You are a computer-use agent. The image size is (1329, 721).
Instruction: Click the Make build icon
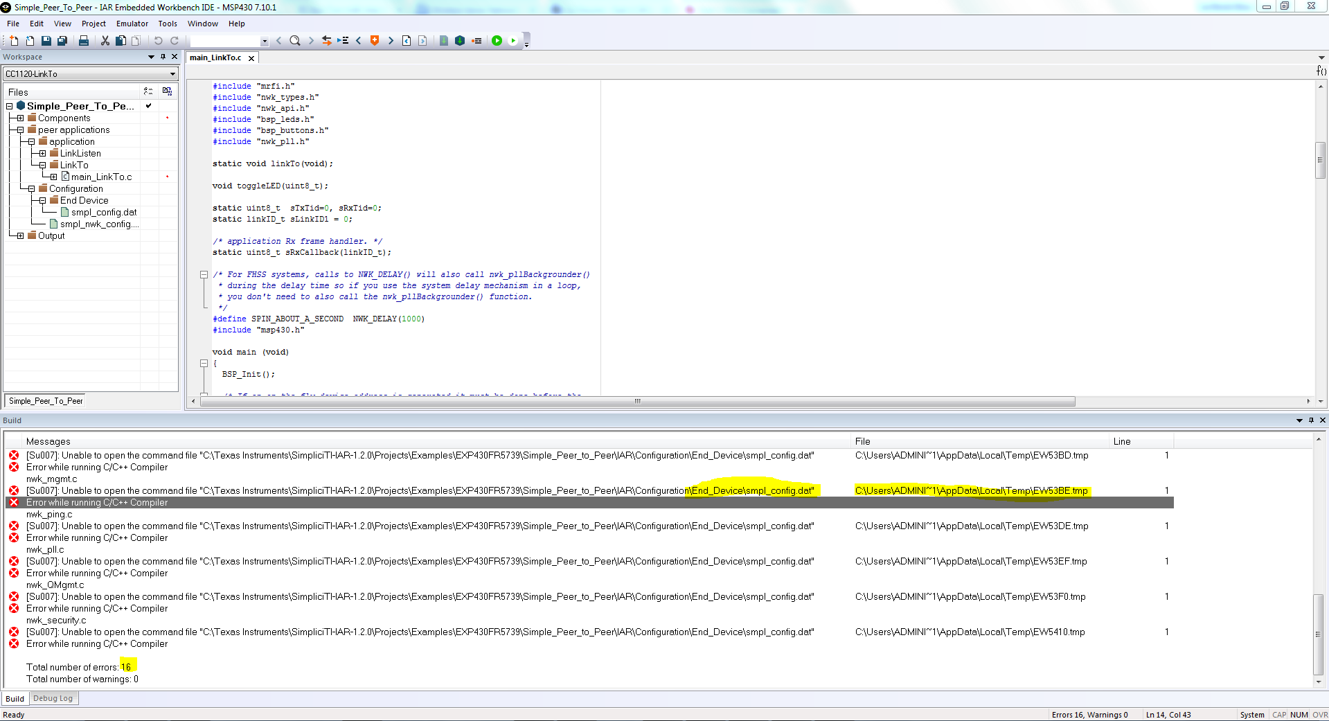(x=460, y=41)
